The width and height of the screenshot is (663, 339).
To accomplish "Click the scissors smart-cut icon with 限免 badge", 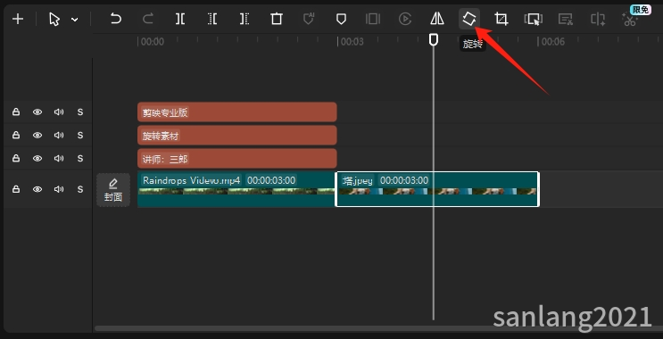I will coord(630,19).
